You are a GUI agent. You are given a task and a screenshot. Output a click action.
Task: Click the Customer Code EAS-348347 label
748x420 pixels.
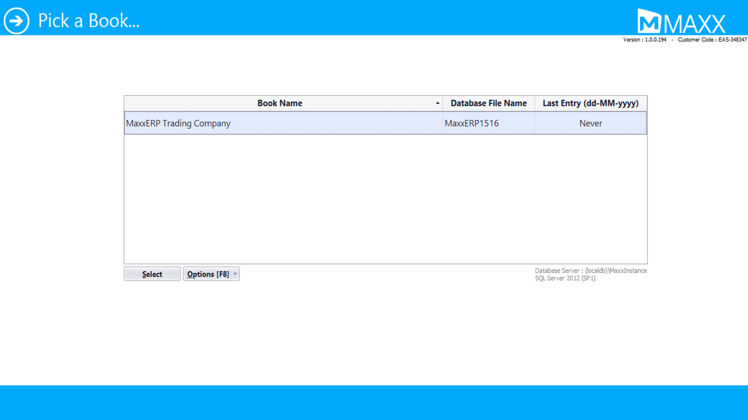[712, 40]
